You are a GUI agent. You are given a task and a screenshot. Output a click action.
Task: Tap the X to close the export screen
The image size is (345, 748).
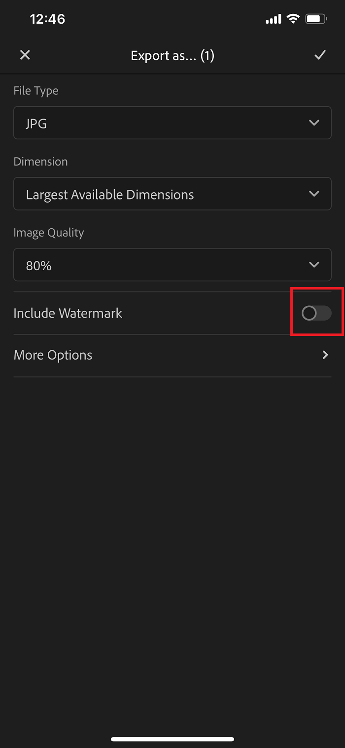coord(25,55)
